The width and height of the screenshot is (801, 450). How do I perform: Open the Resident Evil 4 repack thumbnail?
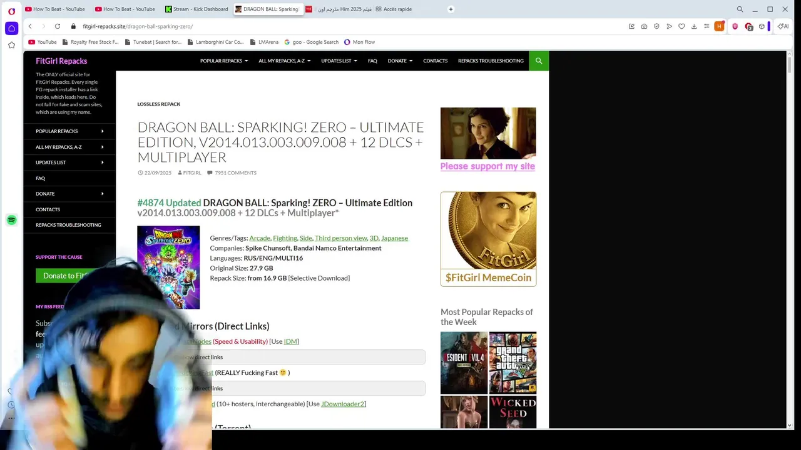(464, 362)
